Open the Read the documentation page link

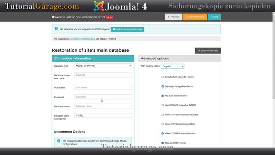click(128, 29)
